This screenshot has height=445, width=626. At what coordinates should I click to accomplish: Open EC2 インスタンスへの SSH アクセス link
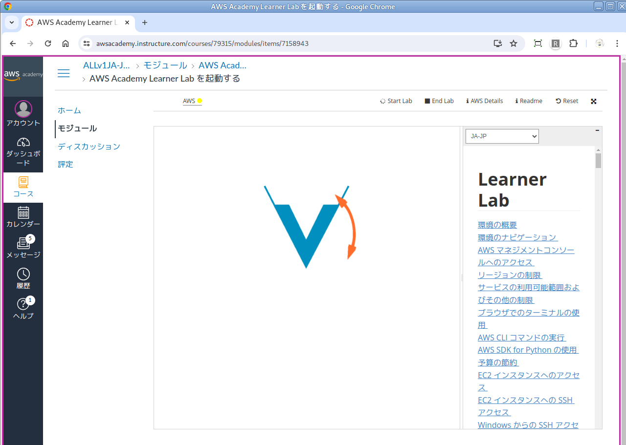click(x=526, y=406)
